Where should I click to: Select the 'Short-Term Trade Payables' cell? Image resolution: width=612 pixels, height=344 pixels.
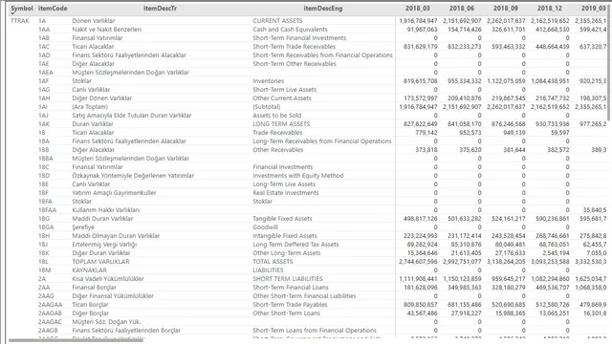pyautogui.click(x=290, y=304)
